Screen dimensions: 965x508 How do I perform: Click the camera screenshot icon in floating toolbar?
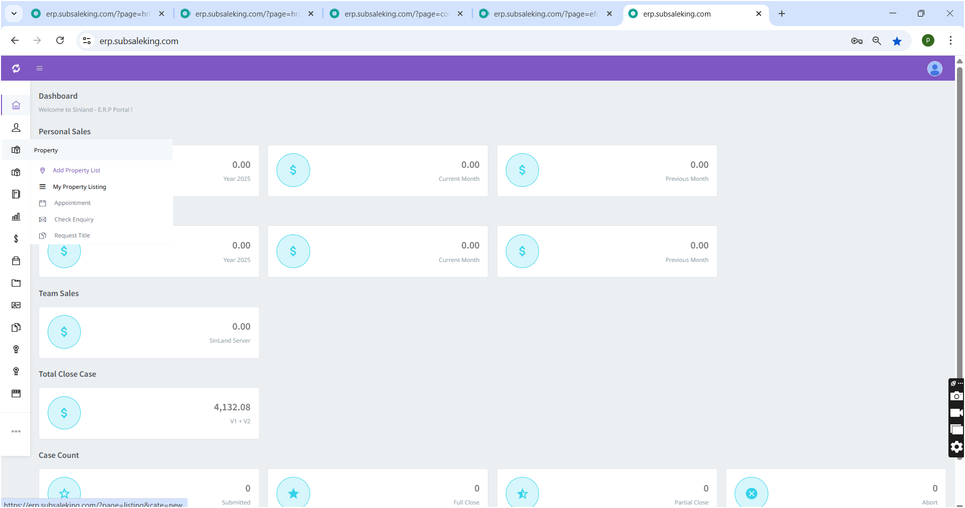coord(956,396)
